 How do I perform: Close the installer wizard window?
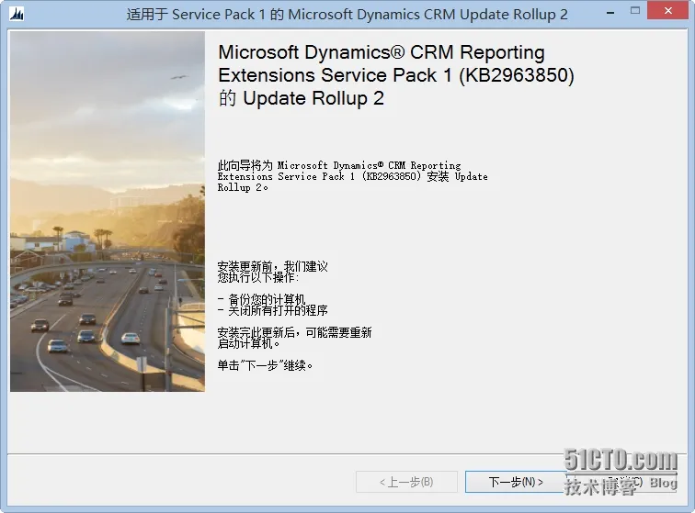(667, 11)
